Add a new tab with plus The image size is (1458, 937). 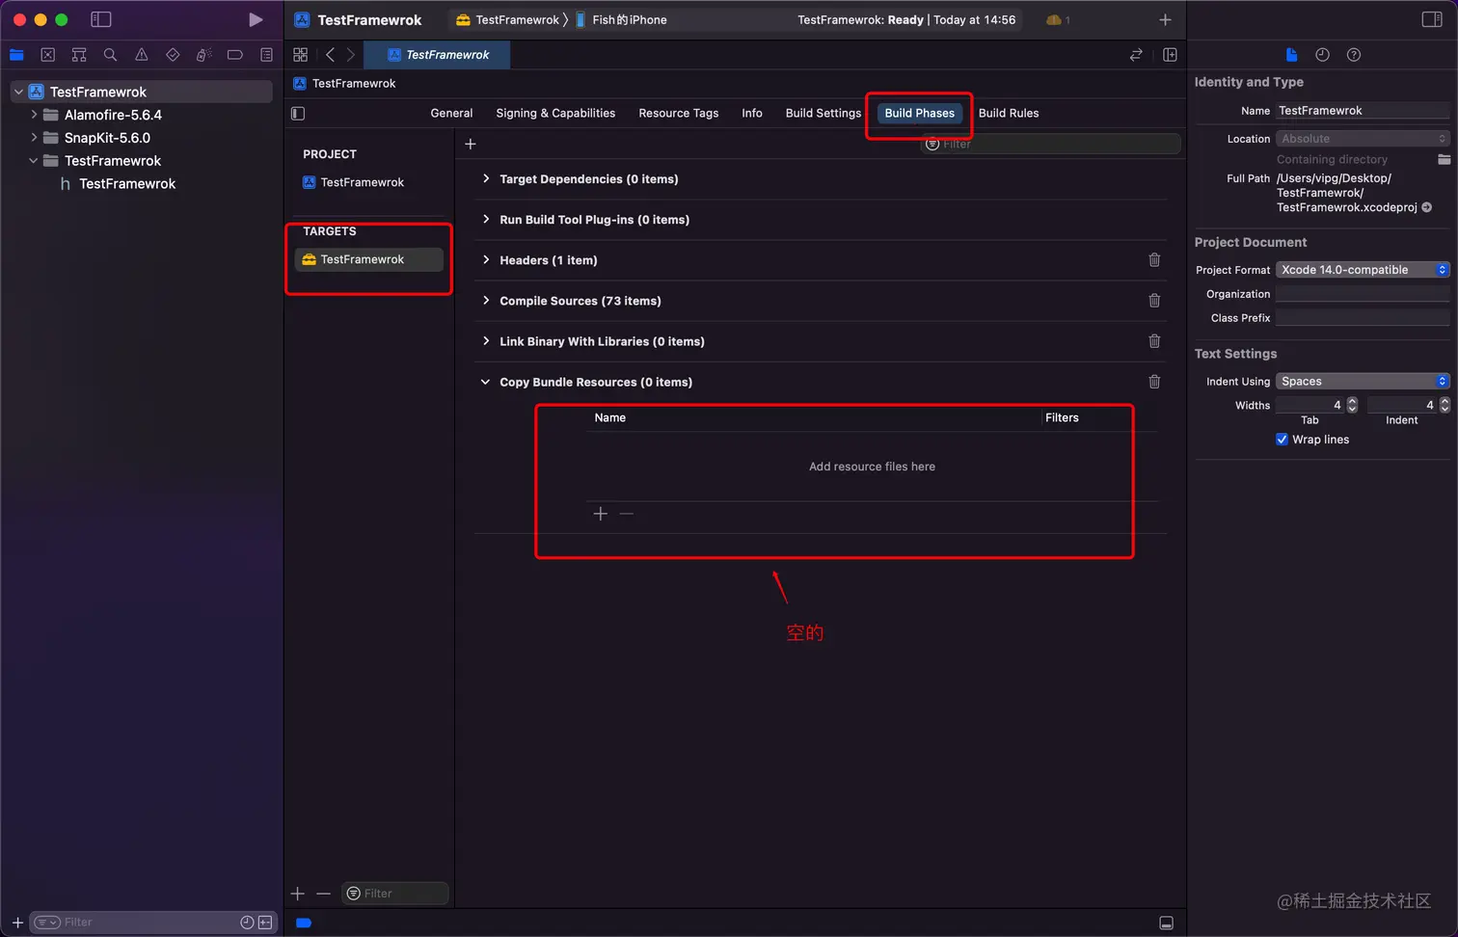(x=1165, y=19)
